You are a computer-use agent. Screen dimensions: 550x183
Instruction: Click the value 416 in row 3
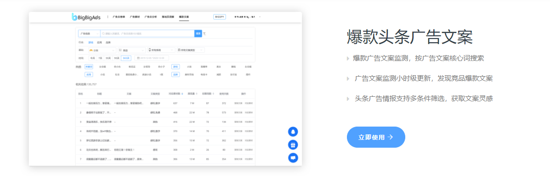pos(176,122)
